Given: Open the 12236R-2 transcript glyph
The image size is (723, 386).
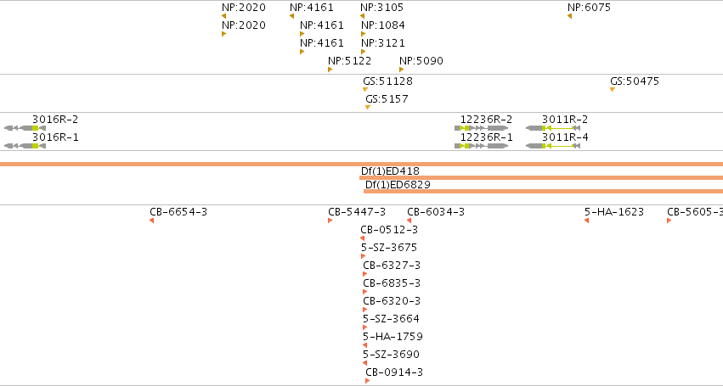Looking at the screenshot, I should (x=482, y=128).
